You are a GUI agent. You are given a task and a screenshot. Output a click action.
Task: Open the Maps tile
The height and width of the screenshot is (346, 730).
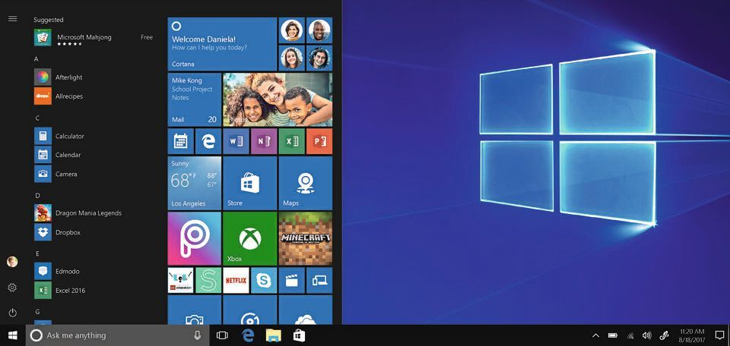click(306, 183)
